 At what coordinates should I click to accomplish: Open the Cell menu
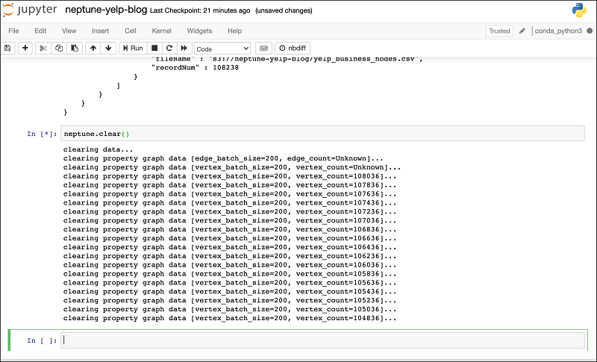[130, 31]
